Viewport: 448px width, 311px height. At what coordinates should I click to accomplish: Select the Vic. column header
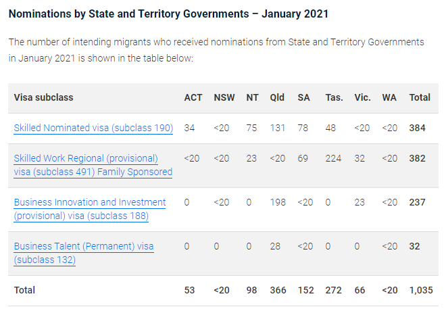(362, 97)
